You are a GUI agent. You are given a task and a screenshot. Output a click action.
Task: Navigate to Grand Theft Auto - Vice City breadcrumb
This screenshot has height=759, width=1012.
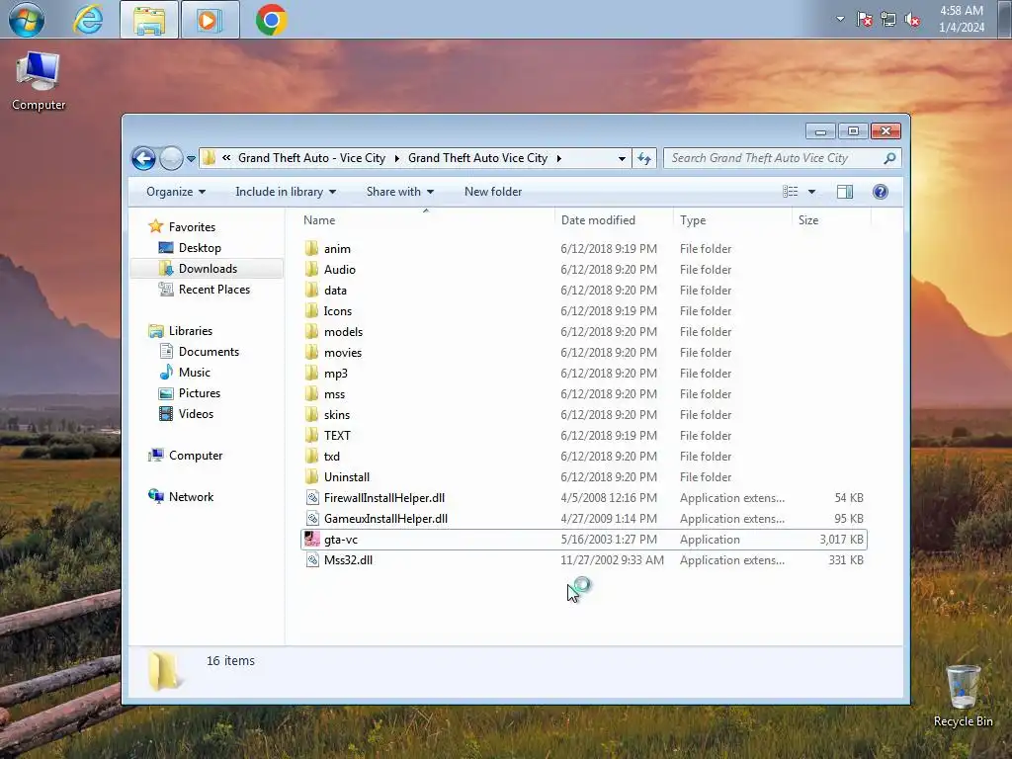point(311,158)
